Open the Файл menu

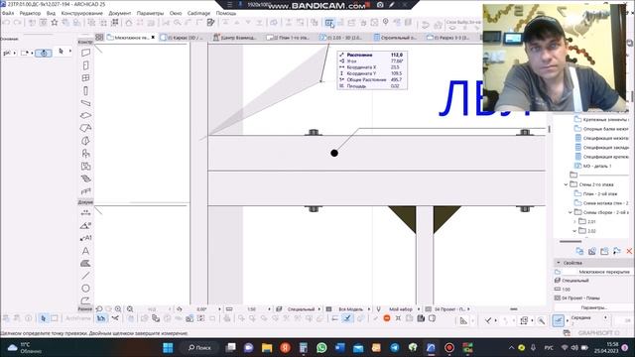coord(8,13)
